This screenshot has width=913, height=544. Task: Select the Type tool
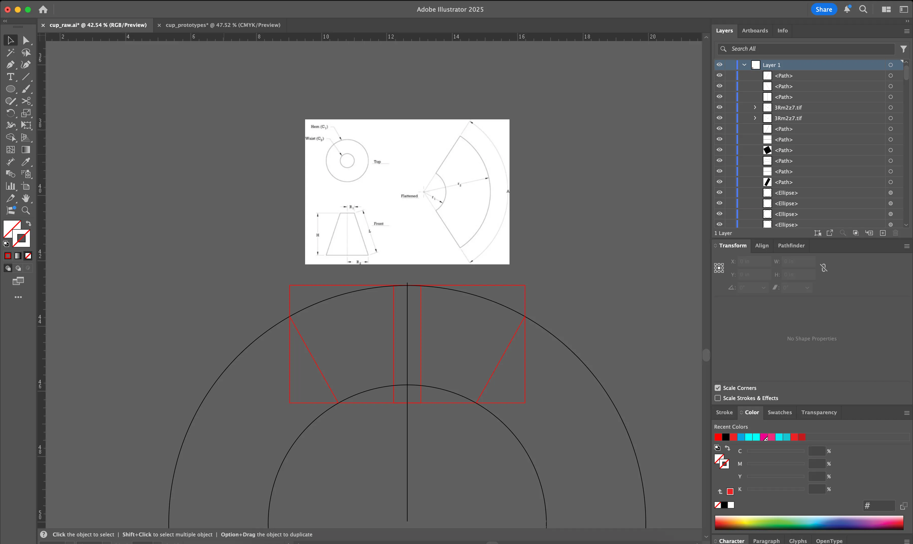[x=10, y=77]
